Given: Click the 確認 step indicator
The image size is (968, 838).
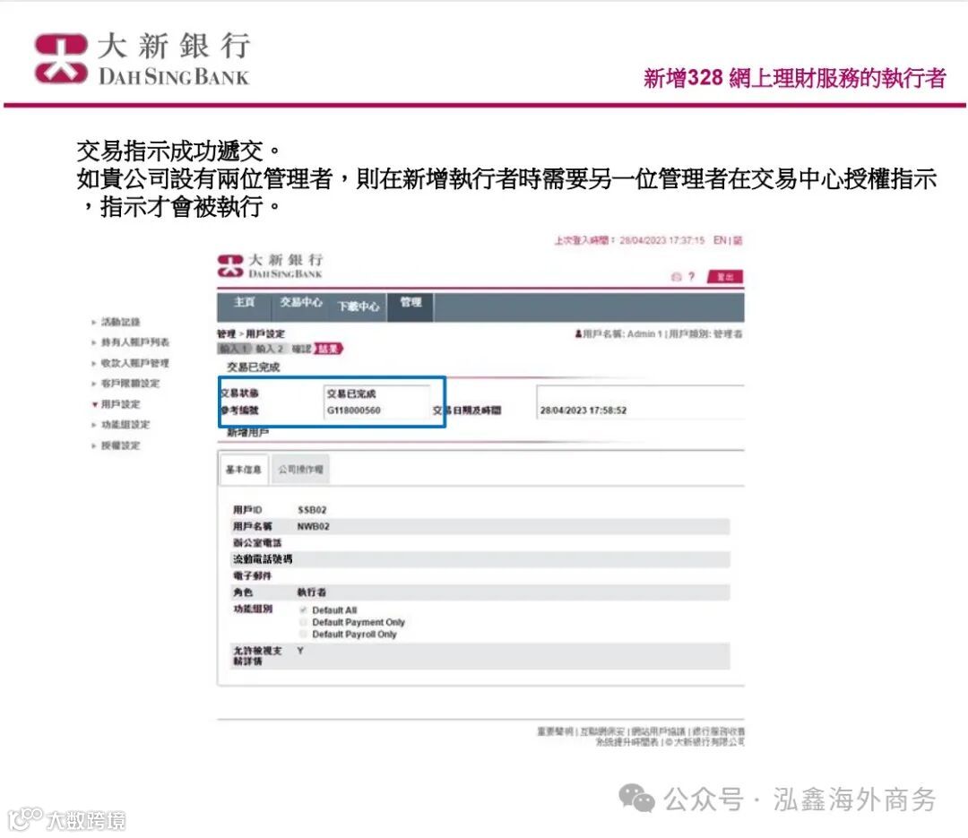Looking at the screenshot, I should [301, 349].
